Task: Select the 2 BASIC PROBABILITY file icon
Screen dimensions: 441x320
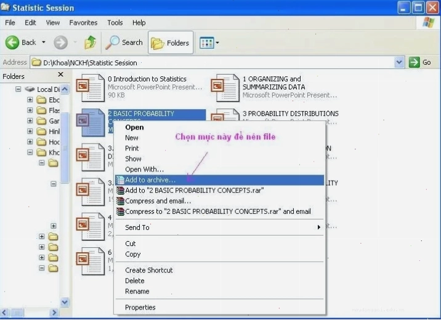Action: pyautogui.click(x=91, y=122)
